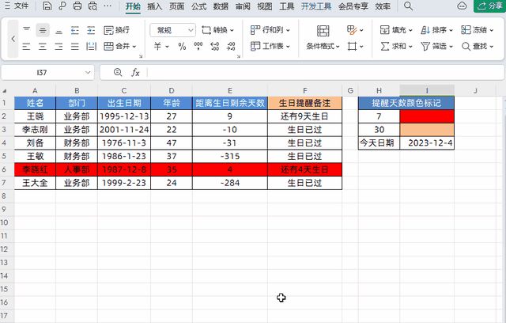Select the red color cell I2
The width and height of the screenshot is (506, 323).
(427, 116)
